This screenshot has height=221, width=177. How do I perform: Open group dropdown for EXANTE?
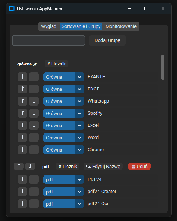tap(64, 77)
